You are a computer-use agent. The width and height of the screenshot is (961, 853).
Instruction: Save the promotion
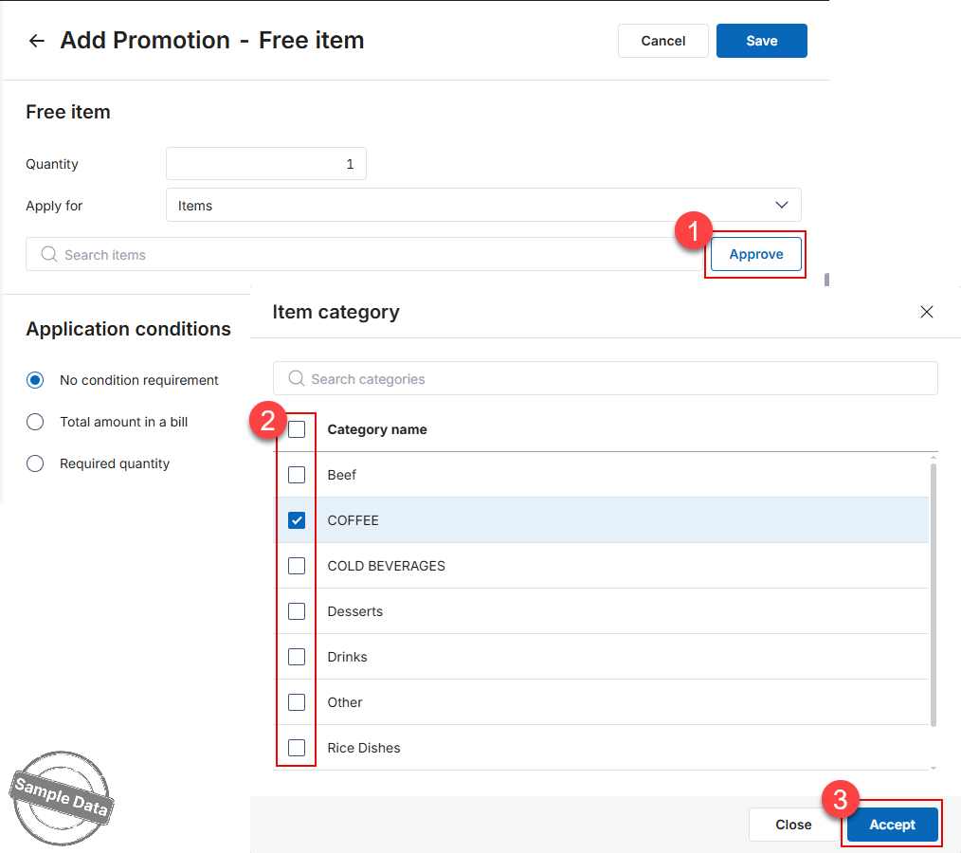pos(761,41)
